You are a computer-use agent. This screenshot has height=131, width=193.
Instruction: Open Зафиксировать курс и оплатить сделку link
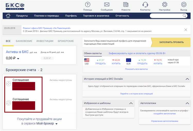[x=137, y=53]
